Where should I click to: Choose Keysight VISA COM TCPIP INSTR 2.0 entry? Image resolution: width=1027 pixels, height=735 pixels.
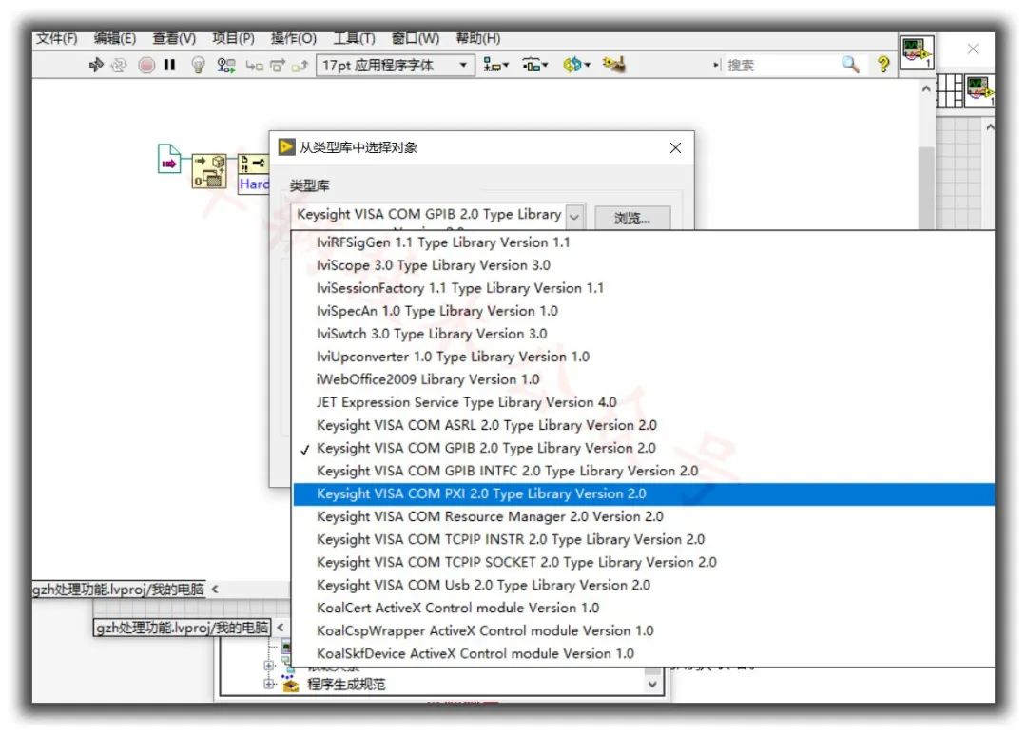(x=643, y=540)
